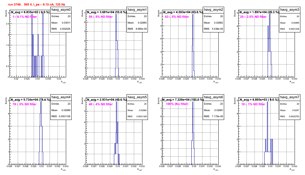Pick the magenta 40± 4% ND filter label
The width and height of the screenshot is (305, 175).
pos(101,104)
